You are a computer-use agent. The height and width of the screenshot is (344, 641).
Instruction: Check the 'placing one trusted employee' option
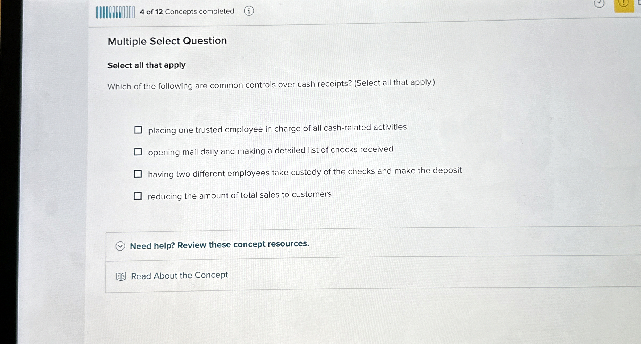point(138,130)
